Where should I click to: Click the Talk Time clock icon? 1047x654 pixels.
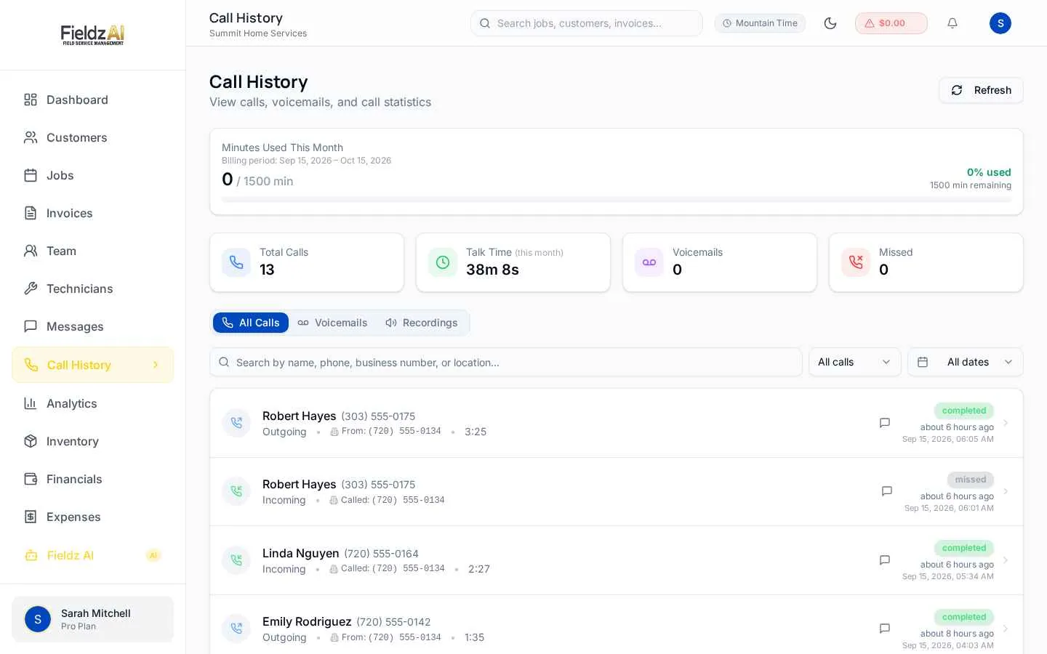point(443,262)
